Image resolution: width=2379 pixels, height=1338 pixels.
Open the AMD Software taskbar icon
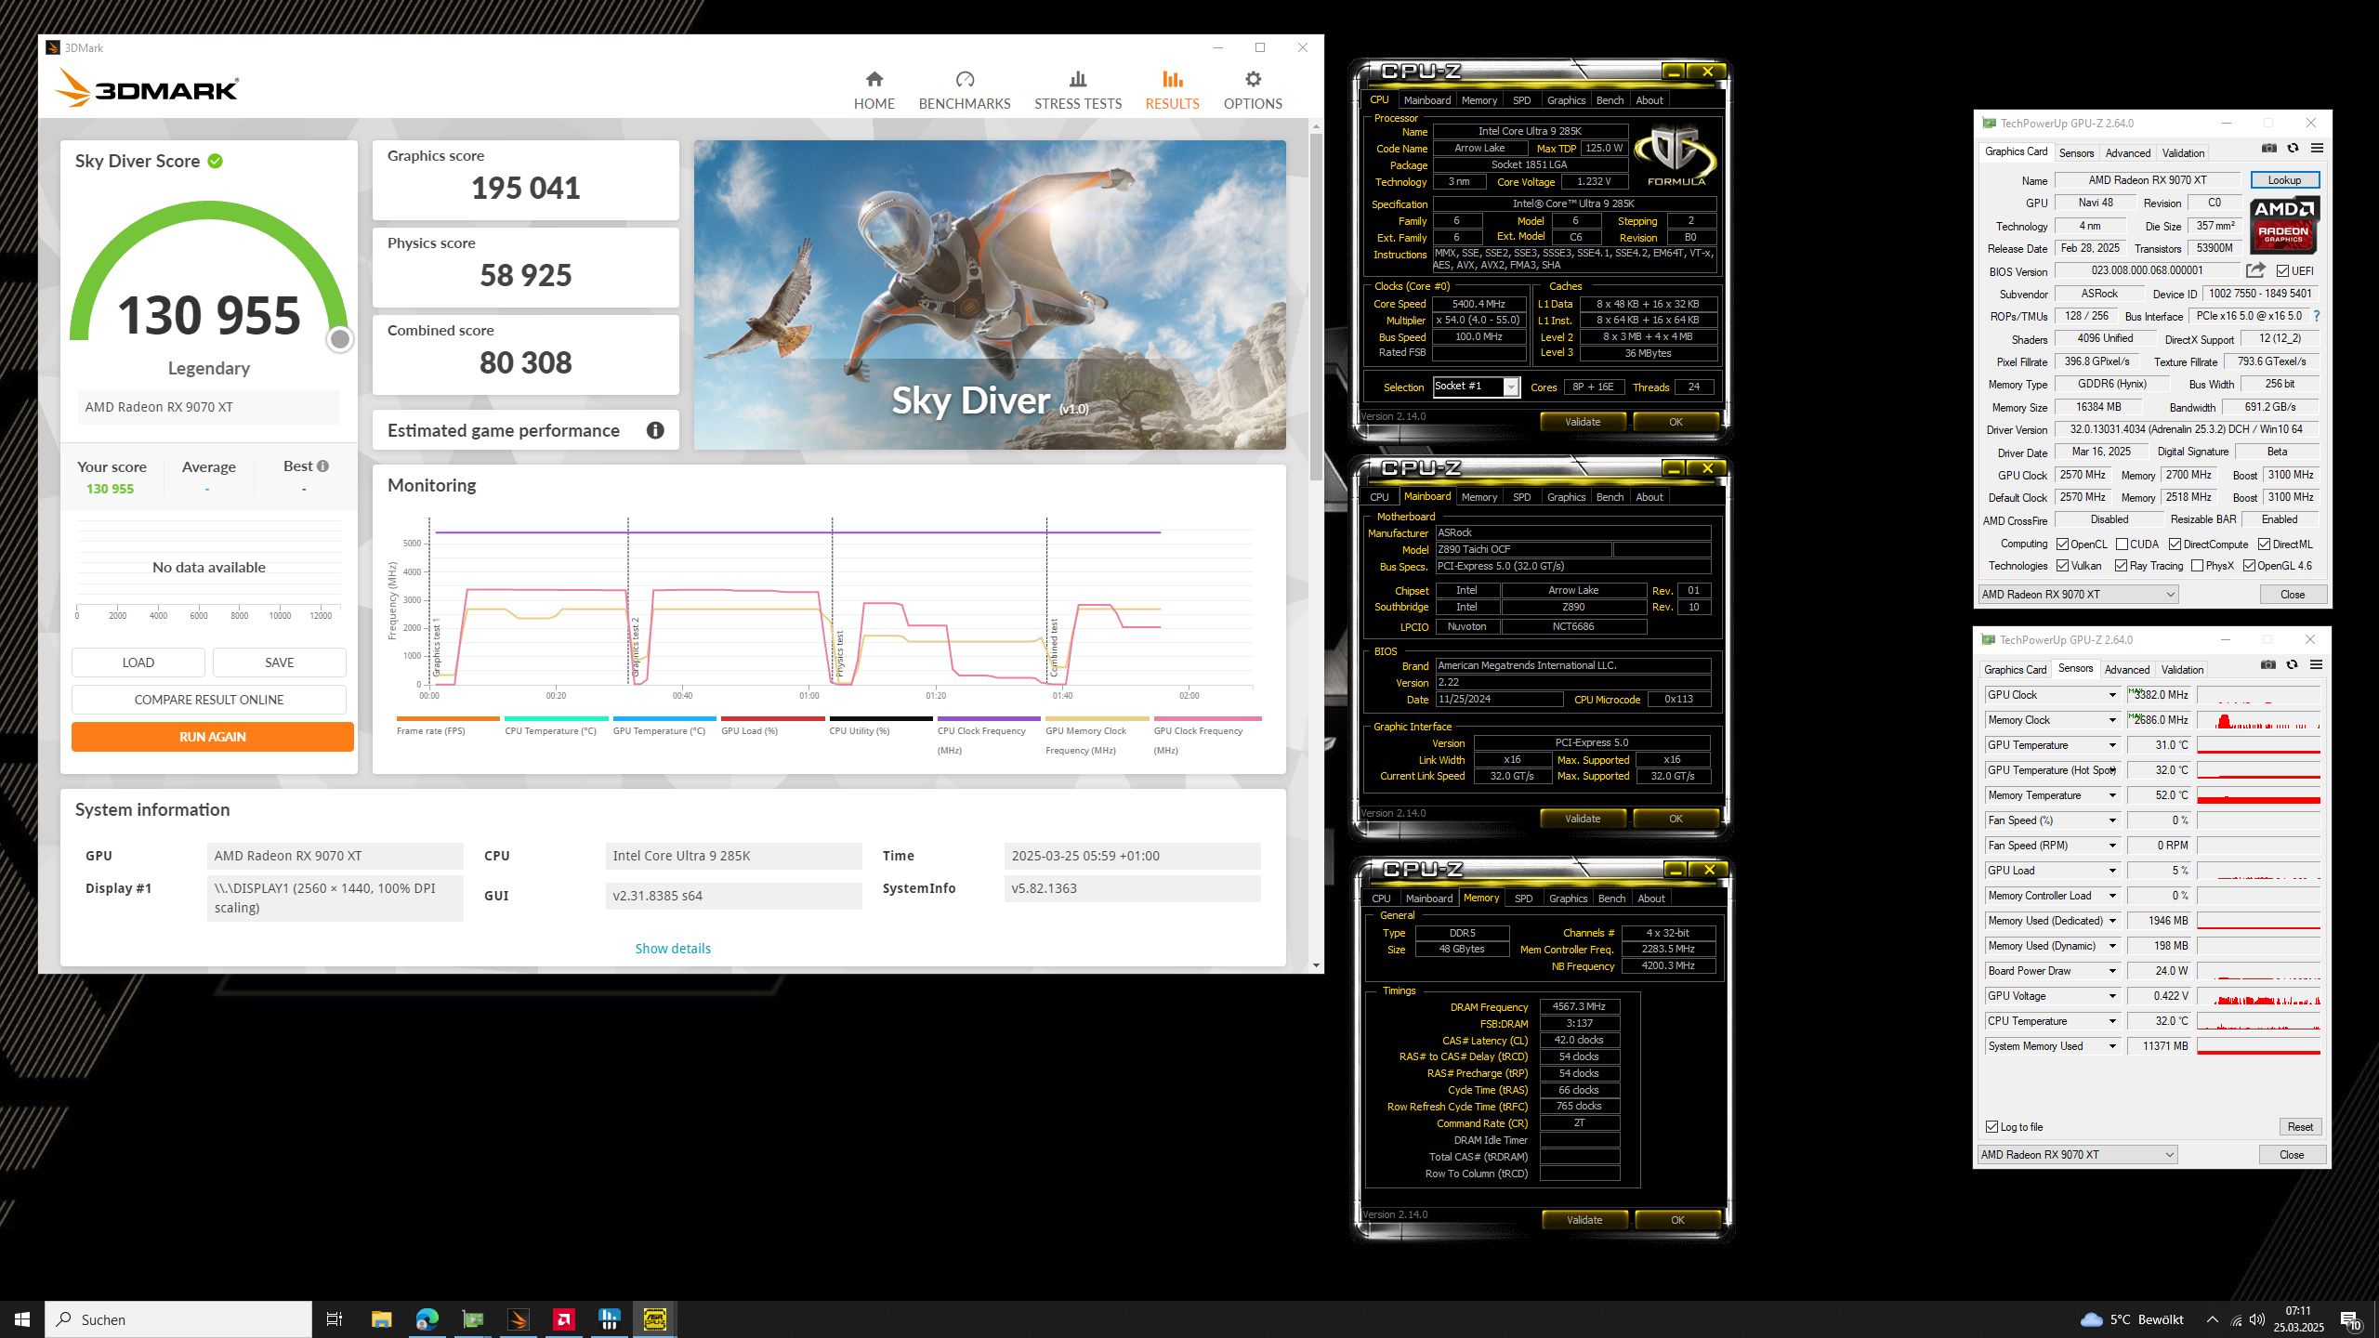click(x=563, y=1319)
